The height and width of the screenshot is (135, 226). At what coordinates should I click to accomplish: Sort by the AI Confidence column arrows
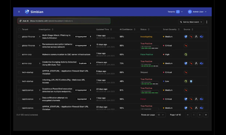pyautogui.click(x=135, y=29)
